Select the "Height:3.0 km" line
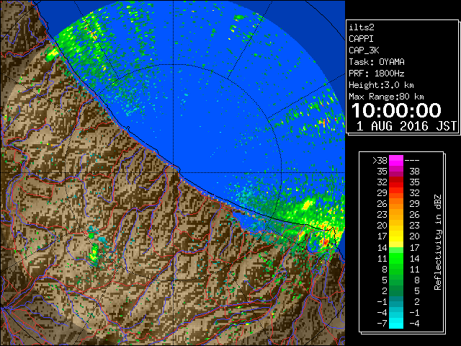Viewport: 461px width, 346px height. coord(381,85)
